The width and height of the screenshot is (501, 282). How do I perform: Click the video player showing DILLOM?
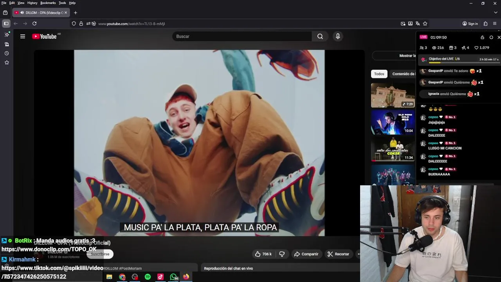pos(199,143)
